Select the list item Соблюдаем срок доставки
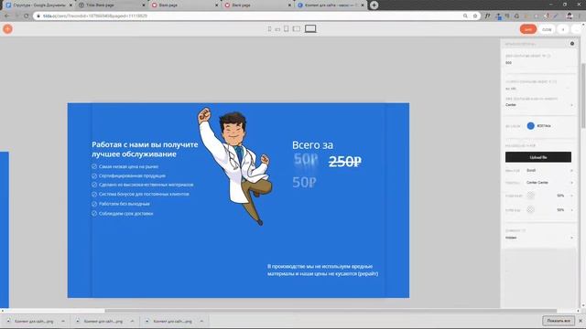 click(126, 214)
